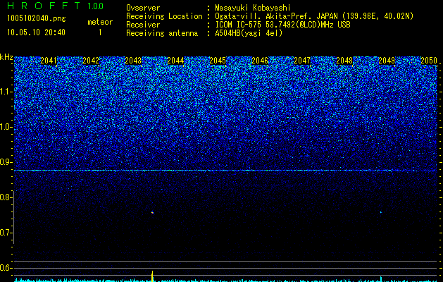Click the A504HB(yagi 4el) antenna text
The image size is (443, 282).
(249, 33)
